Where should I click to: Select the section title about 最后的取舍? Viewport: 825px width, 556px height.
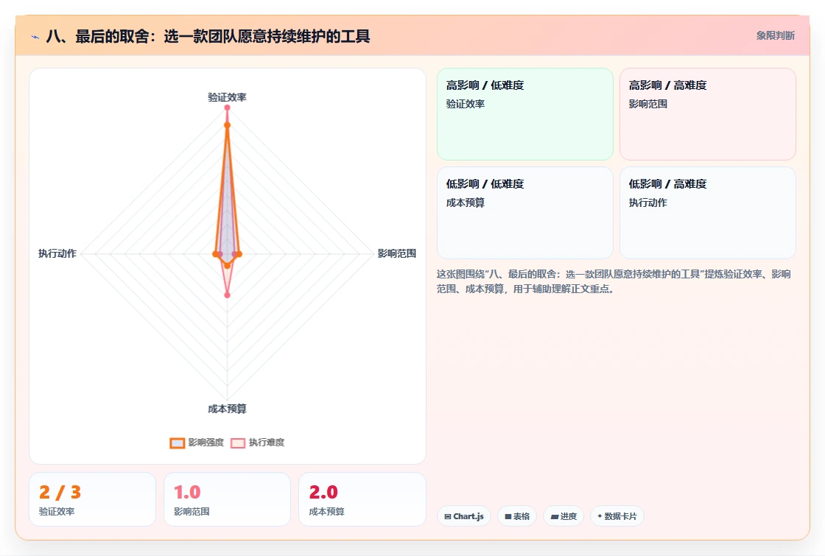point(208,36)
